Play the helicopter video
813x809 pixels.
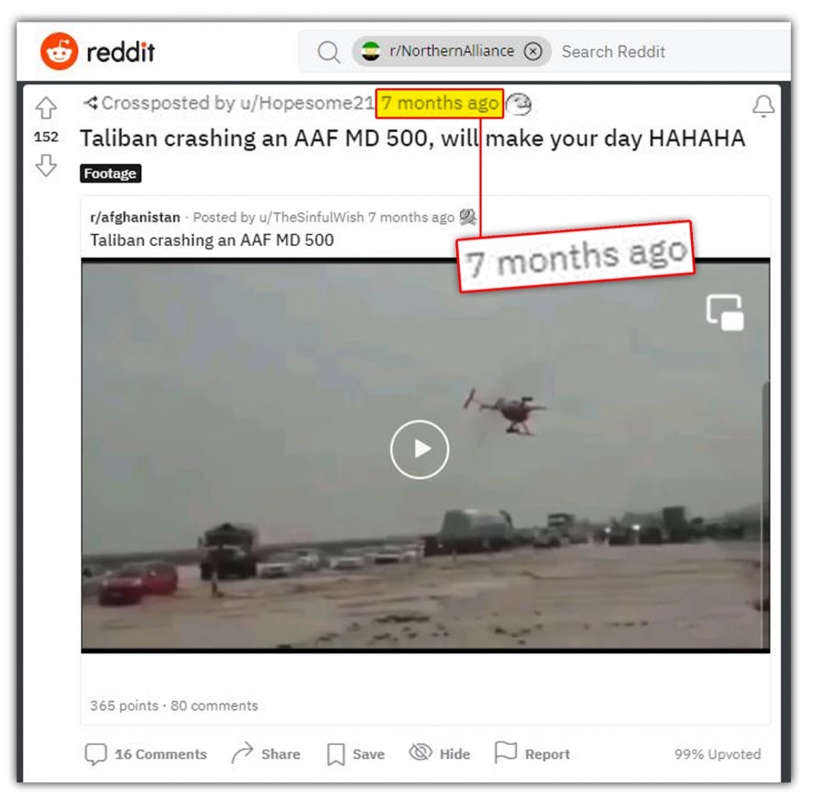coord(419,449)
